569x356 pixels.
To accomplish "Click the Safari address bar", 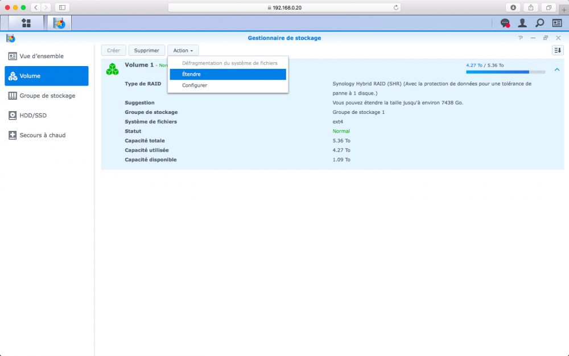I will click(284, 7).
